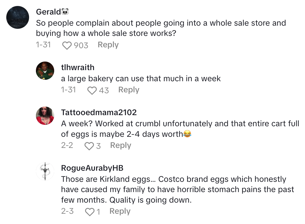Click the 903 likes count
This screenshot has width=305, height=224.
pyautogui.click(x=81, y=45)
